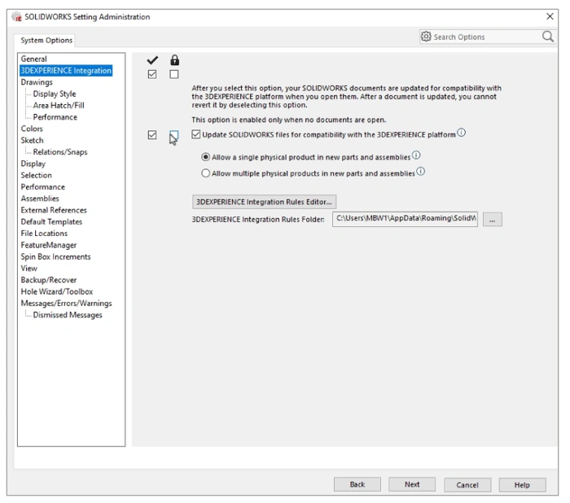The image size is (570, 503).
Task: Select Assemblies in options tree
Action: click(x=40, y=199)
